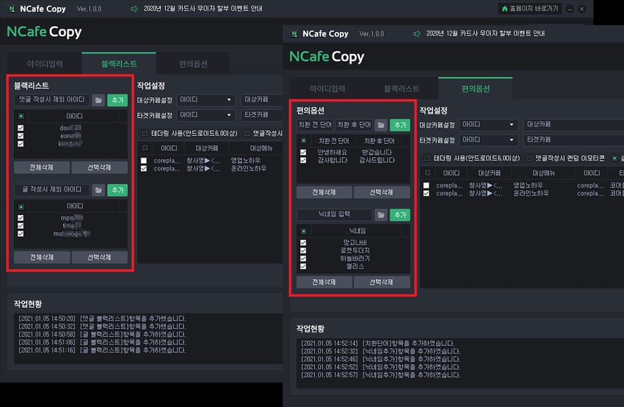Viewport: 624px width, 407px height.
Task: Click 타겟카페 input field in front window
Action: (573, 140)
